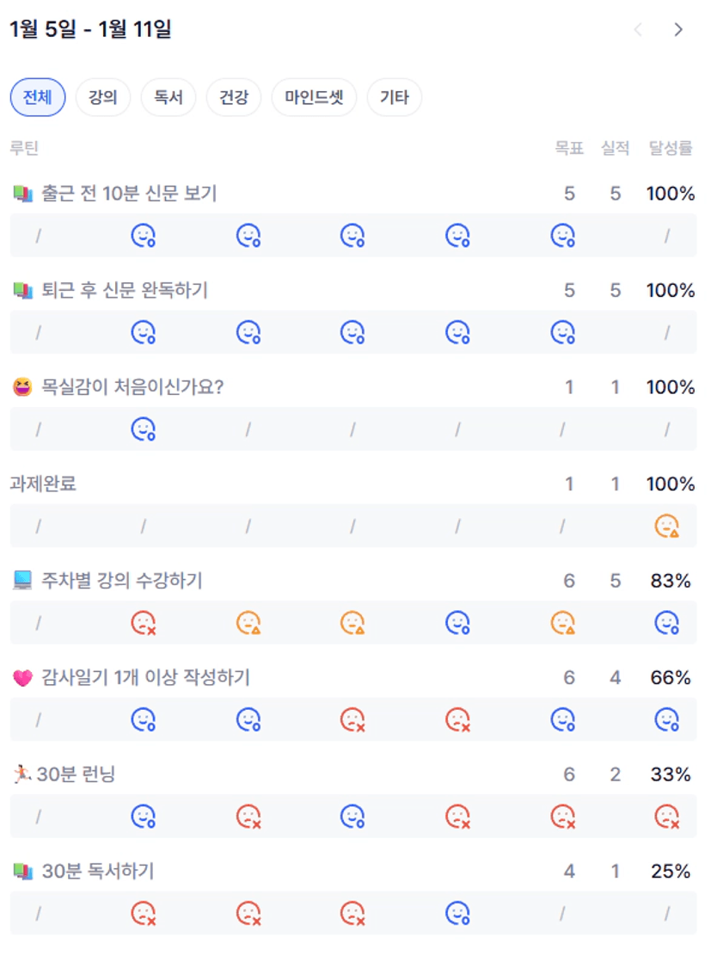Open the 주차별 강의 수강하기 routine title

(x=121, y=581)
